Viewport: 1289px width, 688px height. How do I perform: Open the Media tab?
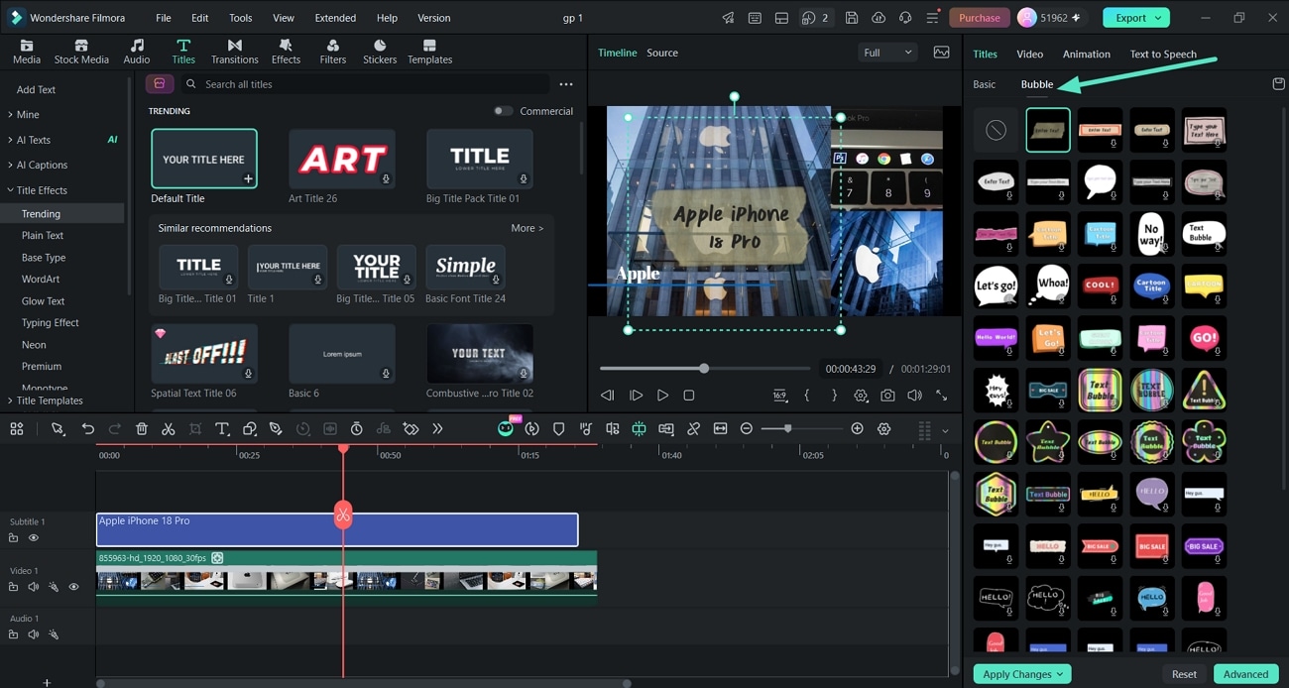coord(27,52)
